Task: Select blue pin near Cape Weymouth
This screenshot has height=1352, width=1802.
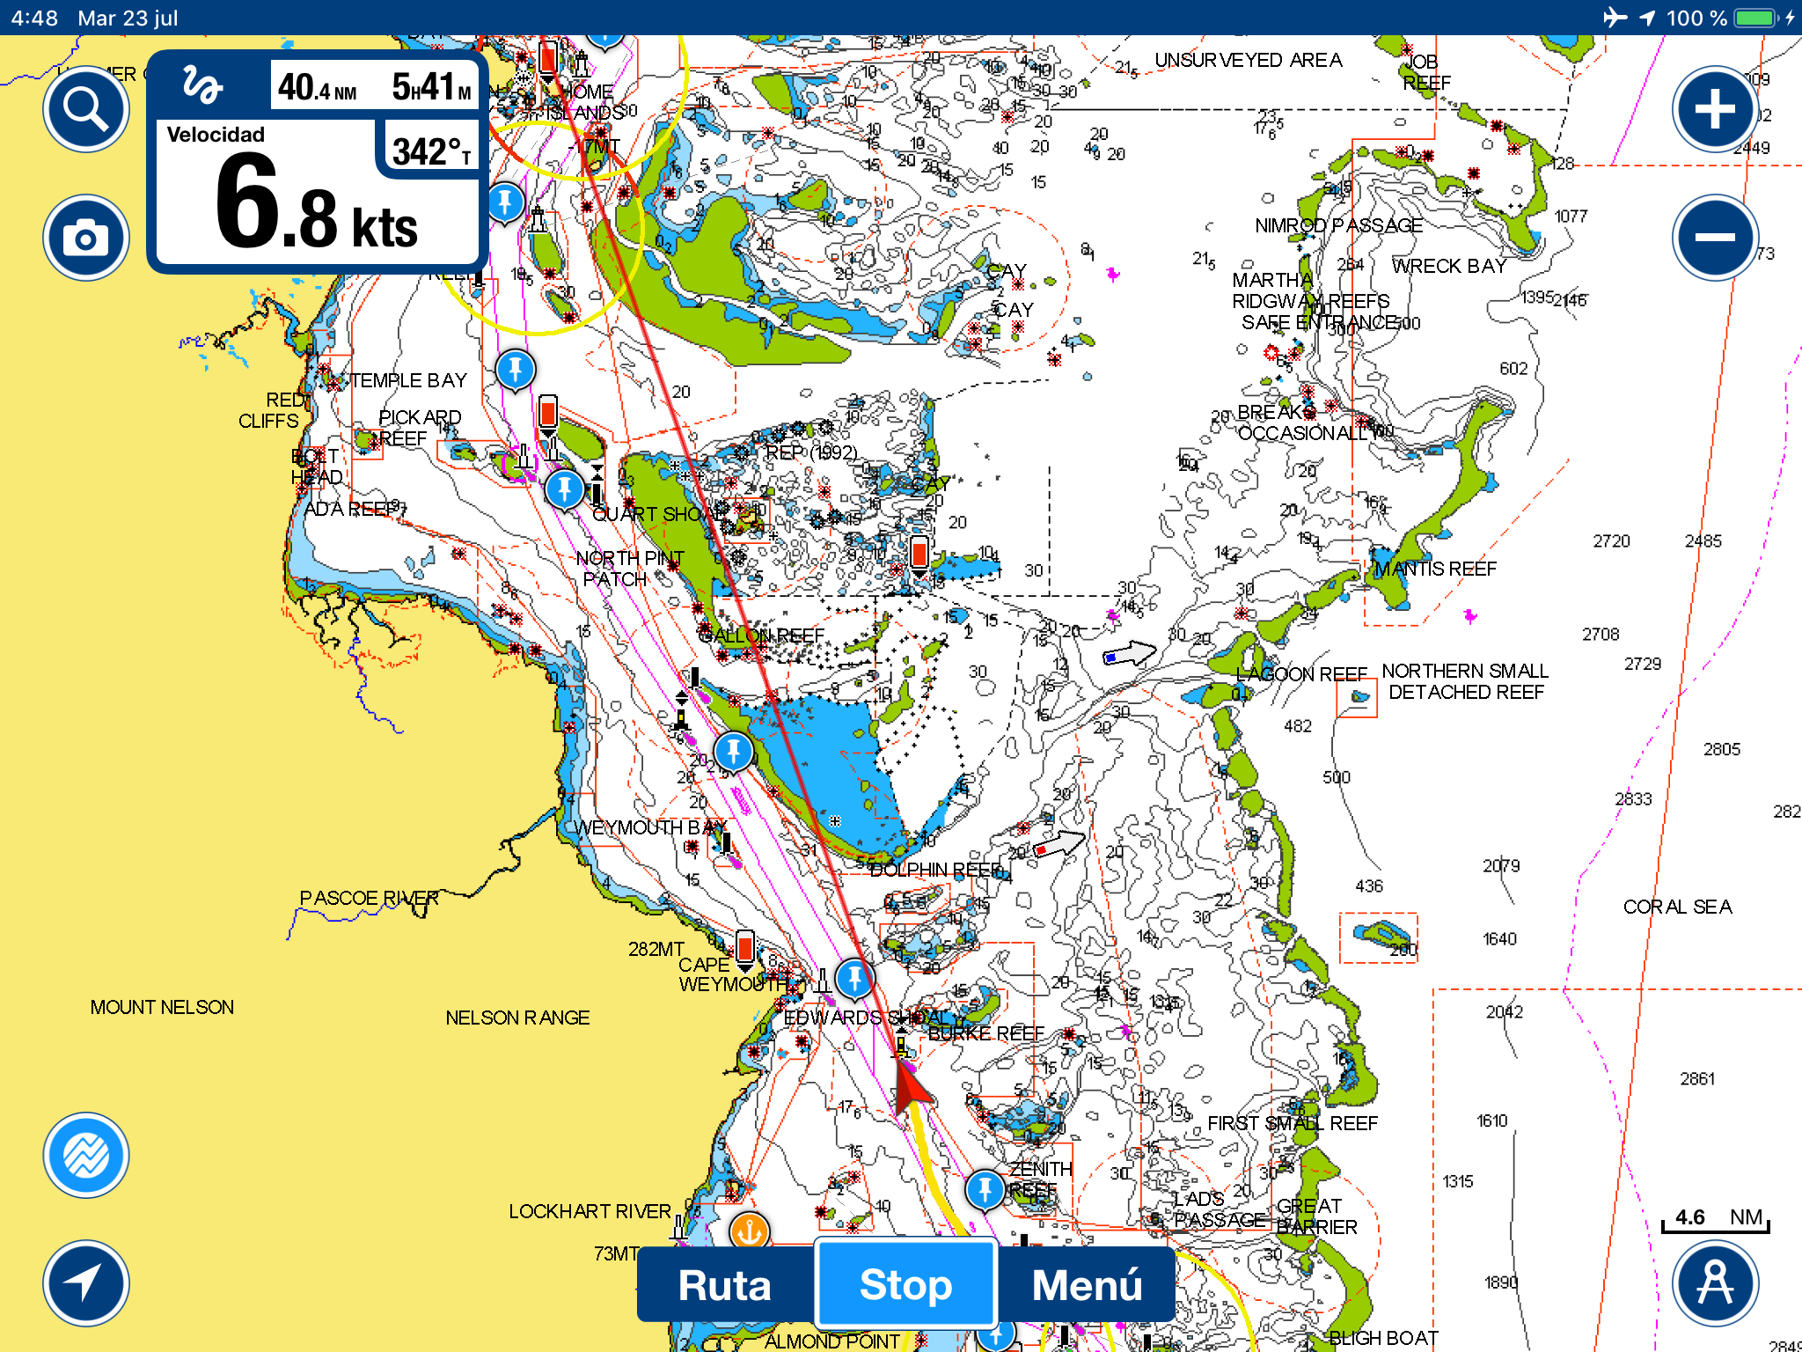Action: (854, 978)
